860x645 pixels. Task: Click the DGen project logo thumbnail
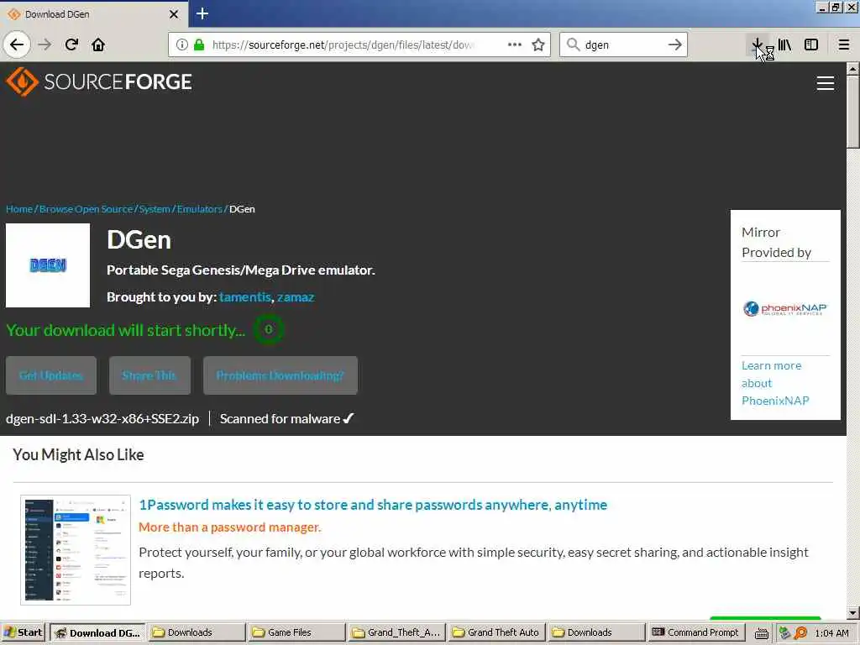(x=48, y=265)
